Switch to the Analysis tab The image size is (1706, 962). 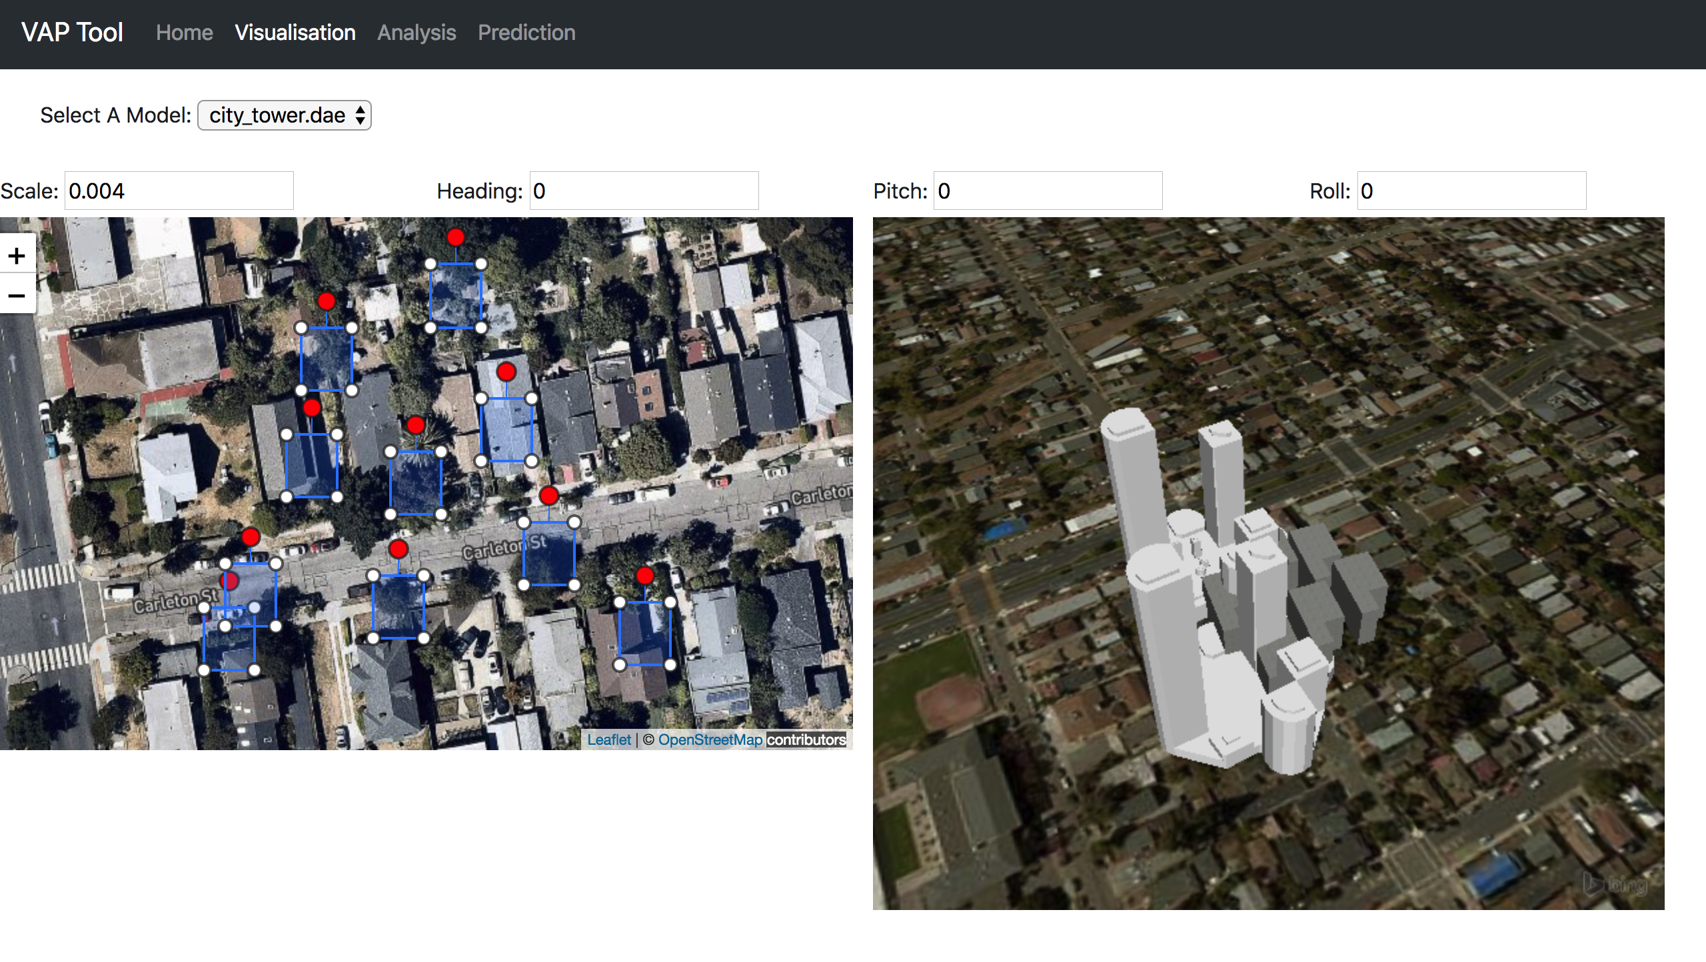[417, 33]
